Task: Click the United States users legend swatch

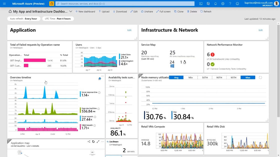Action: point(120,56)
